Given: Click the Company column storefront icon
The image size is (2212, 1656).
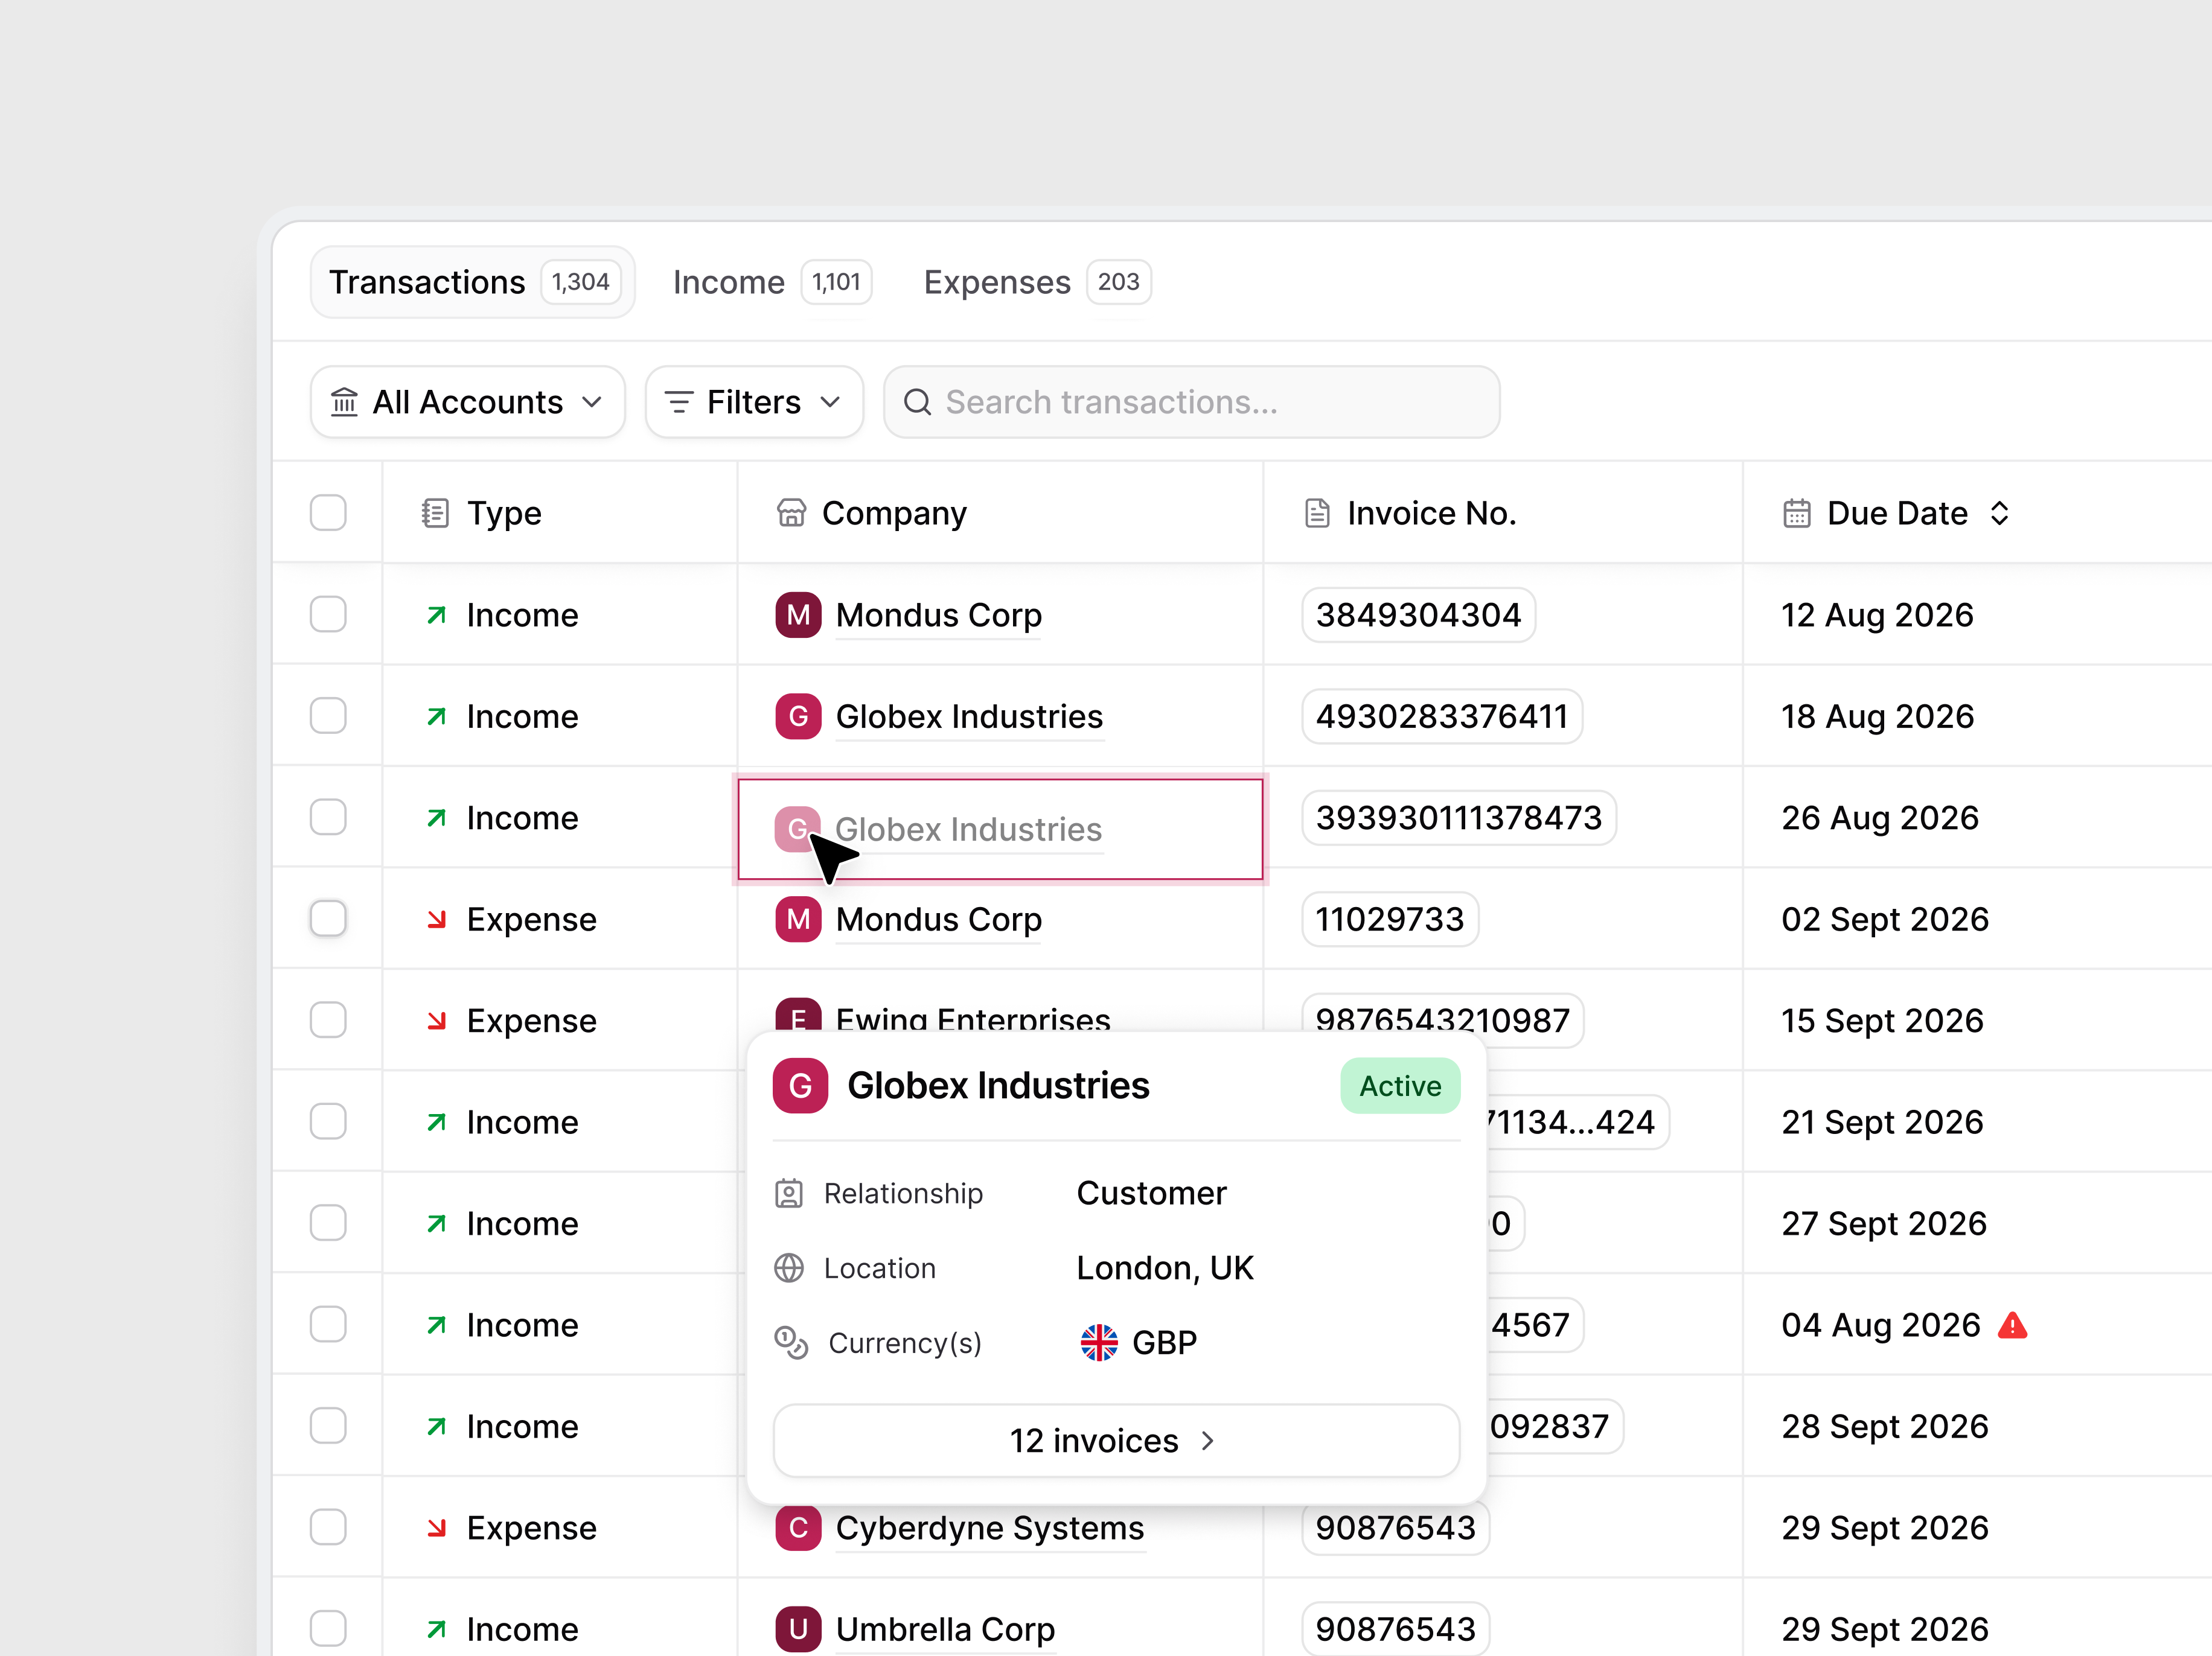Looking at the screenshot, I should pos(791,513).
